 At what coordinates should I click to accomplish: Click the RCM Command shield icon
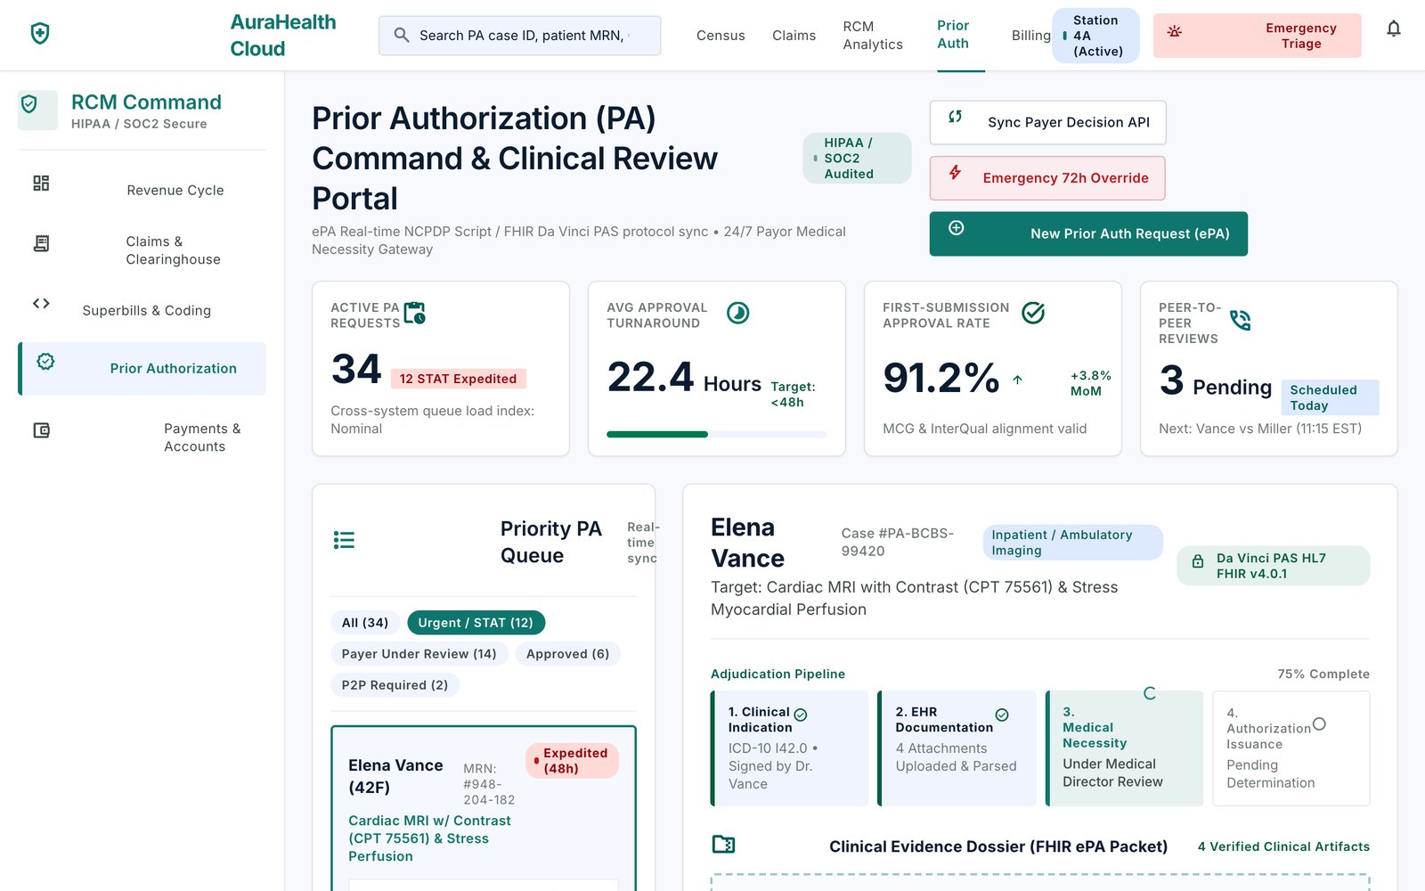coord(29,104)
